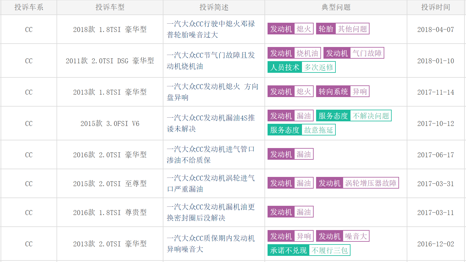Click the 承诺不兑现 不履行三包 tag
This screenshot has height=262, width=466.
[309, 250]
